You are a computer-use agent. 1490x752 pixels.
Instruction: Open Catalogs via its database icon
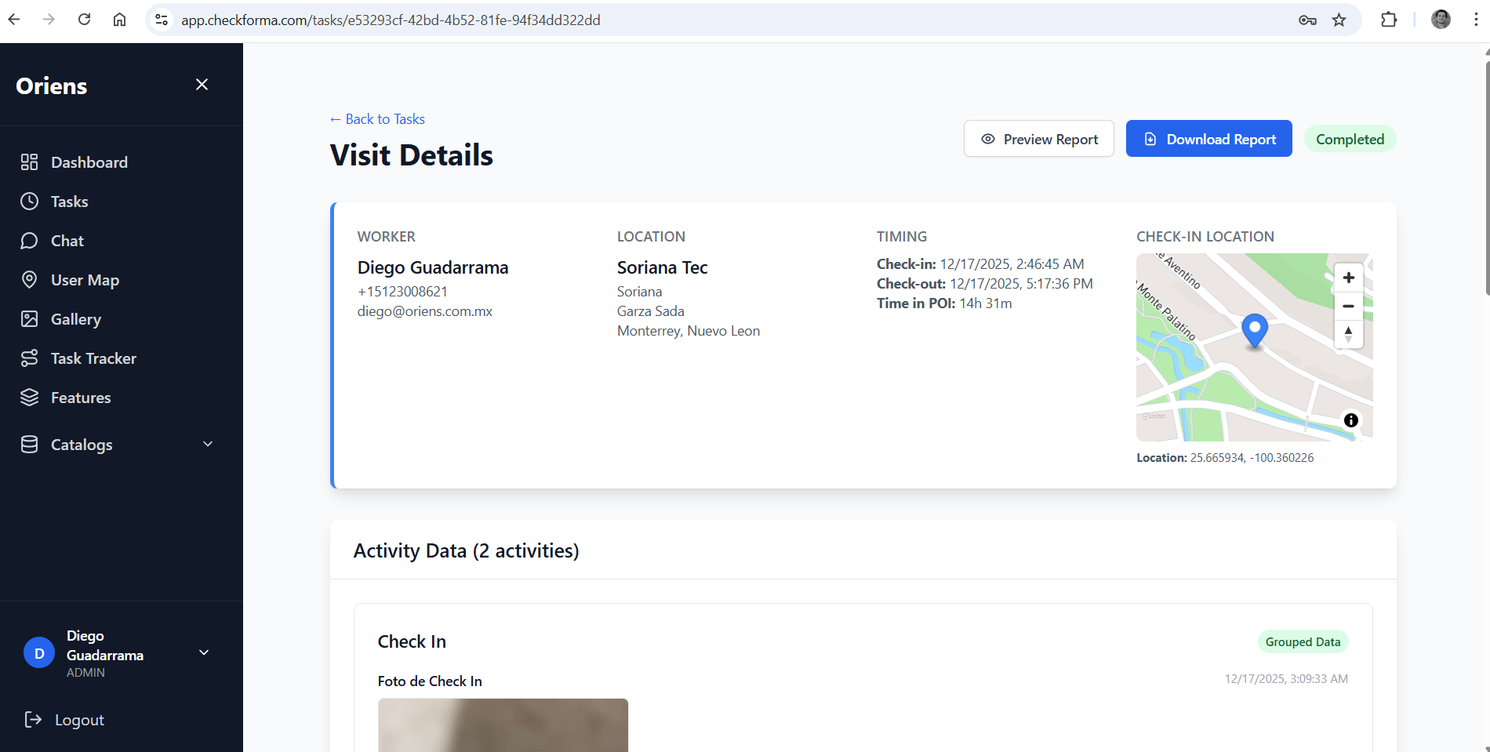[x=30, y=444]
